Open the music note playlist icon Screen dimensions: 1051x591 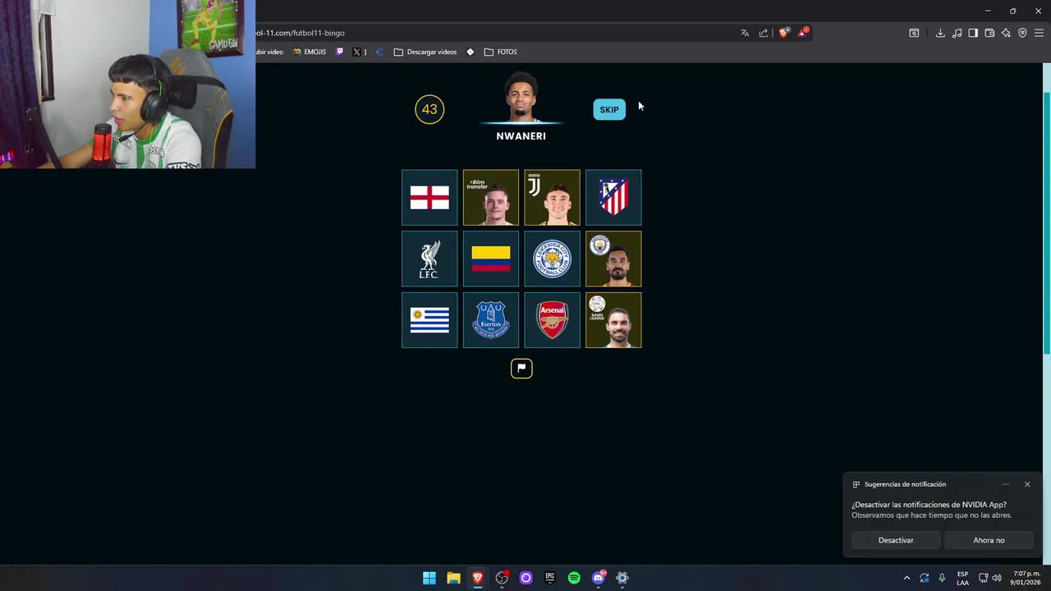957,33
